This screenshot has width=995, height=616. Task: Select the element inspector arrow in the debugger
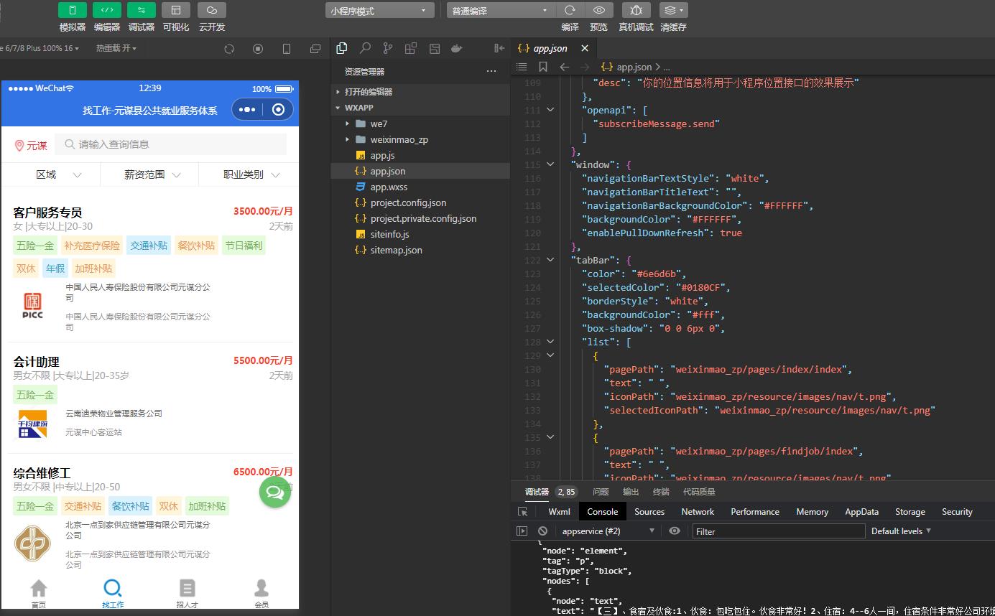click(x=523, y=512)
